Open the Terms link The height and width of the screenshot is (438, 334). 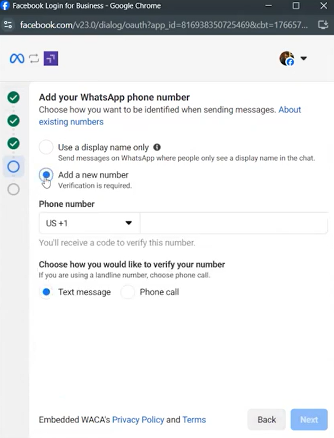(x=194, y=419)
